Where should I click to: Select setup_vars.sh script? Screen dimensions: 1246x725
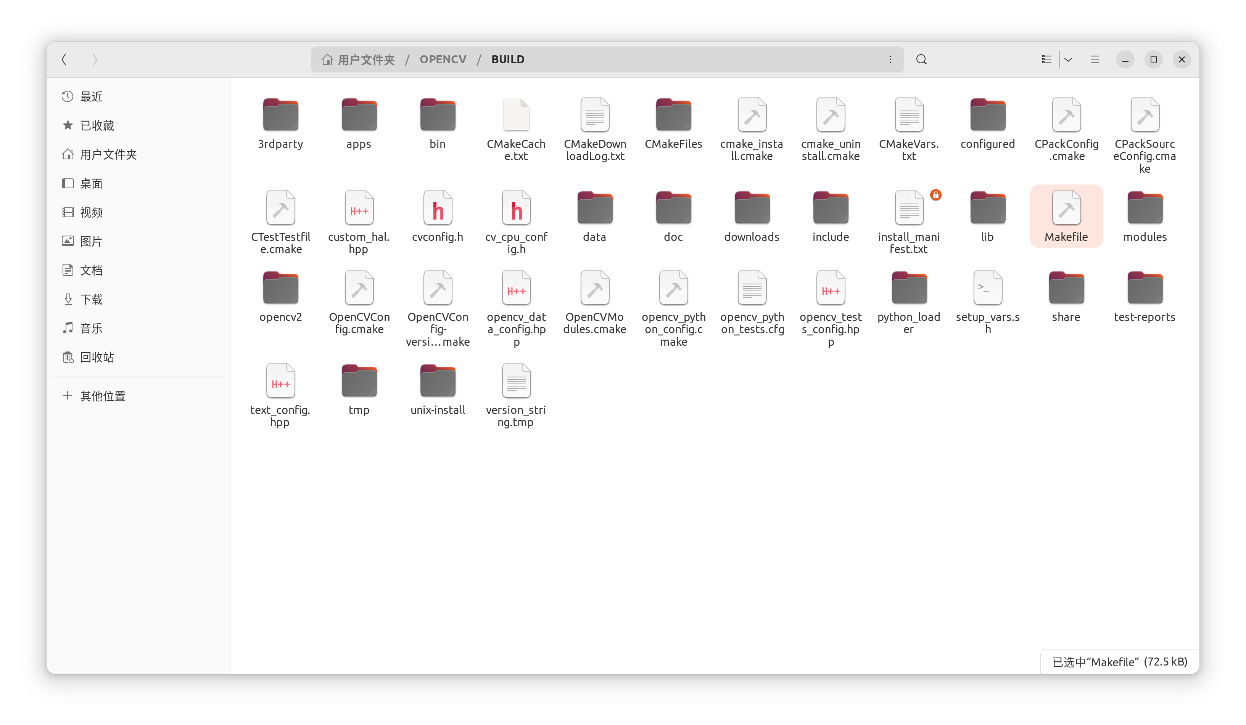click(x=987, y=302)
